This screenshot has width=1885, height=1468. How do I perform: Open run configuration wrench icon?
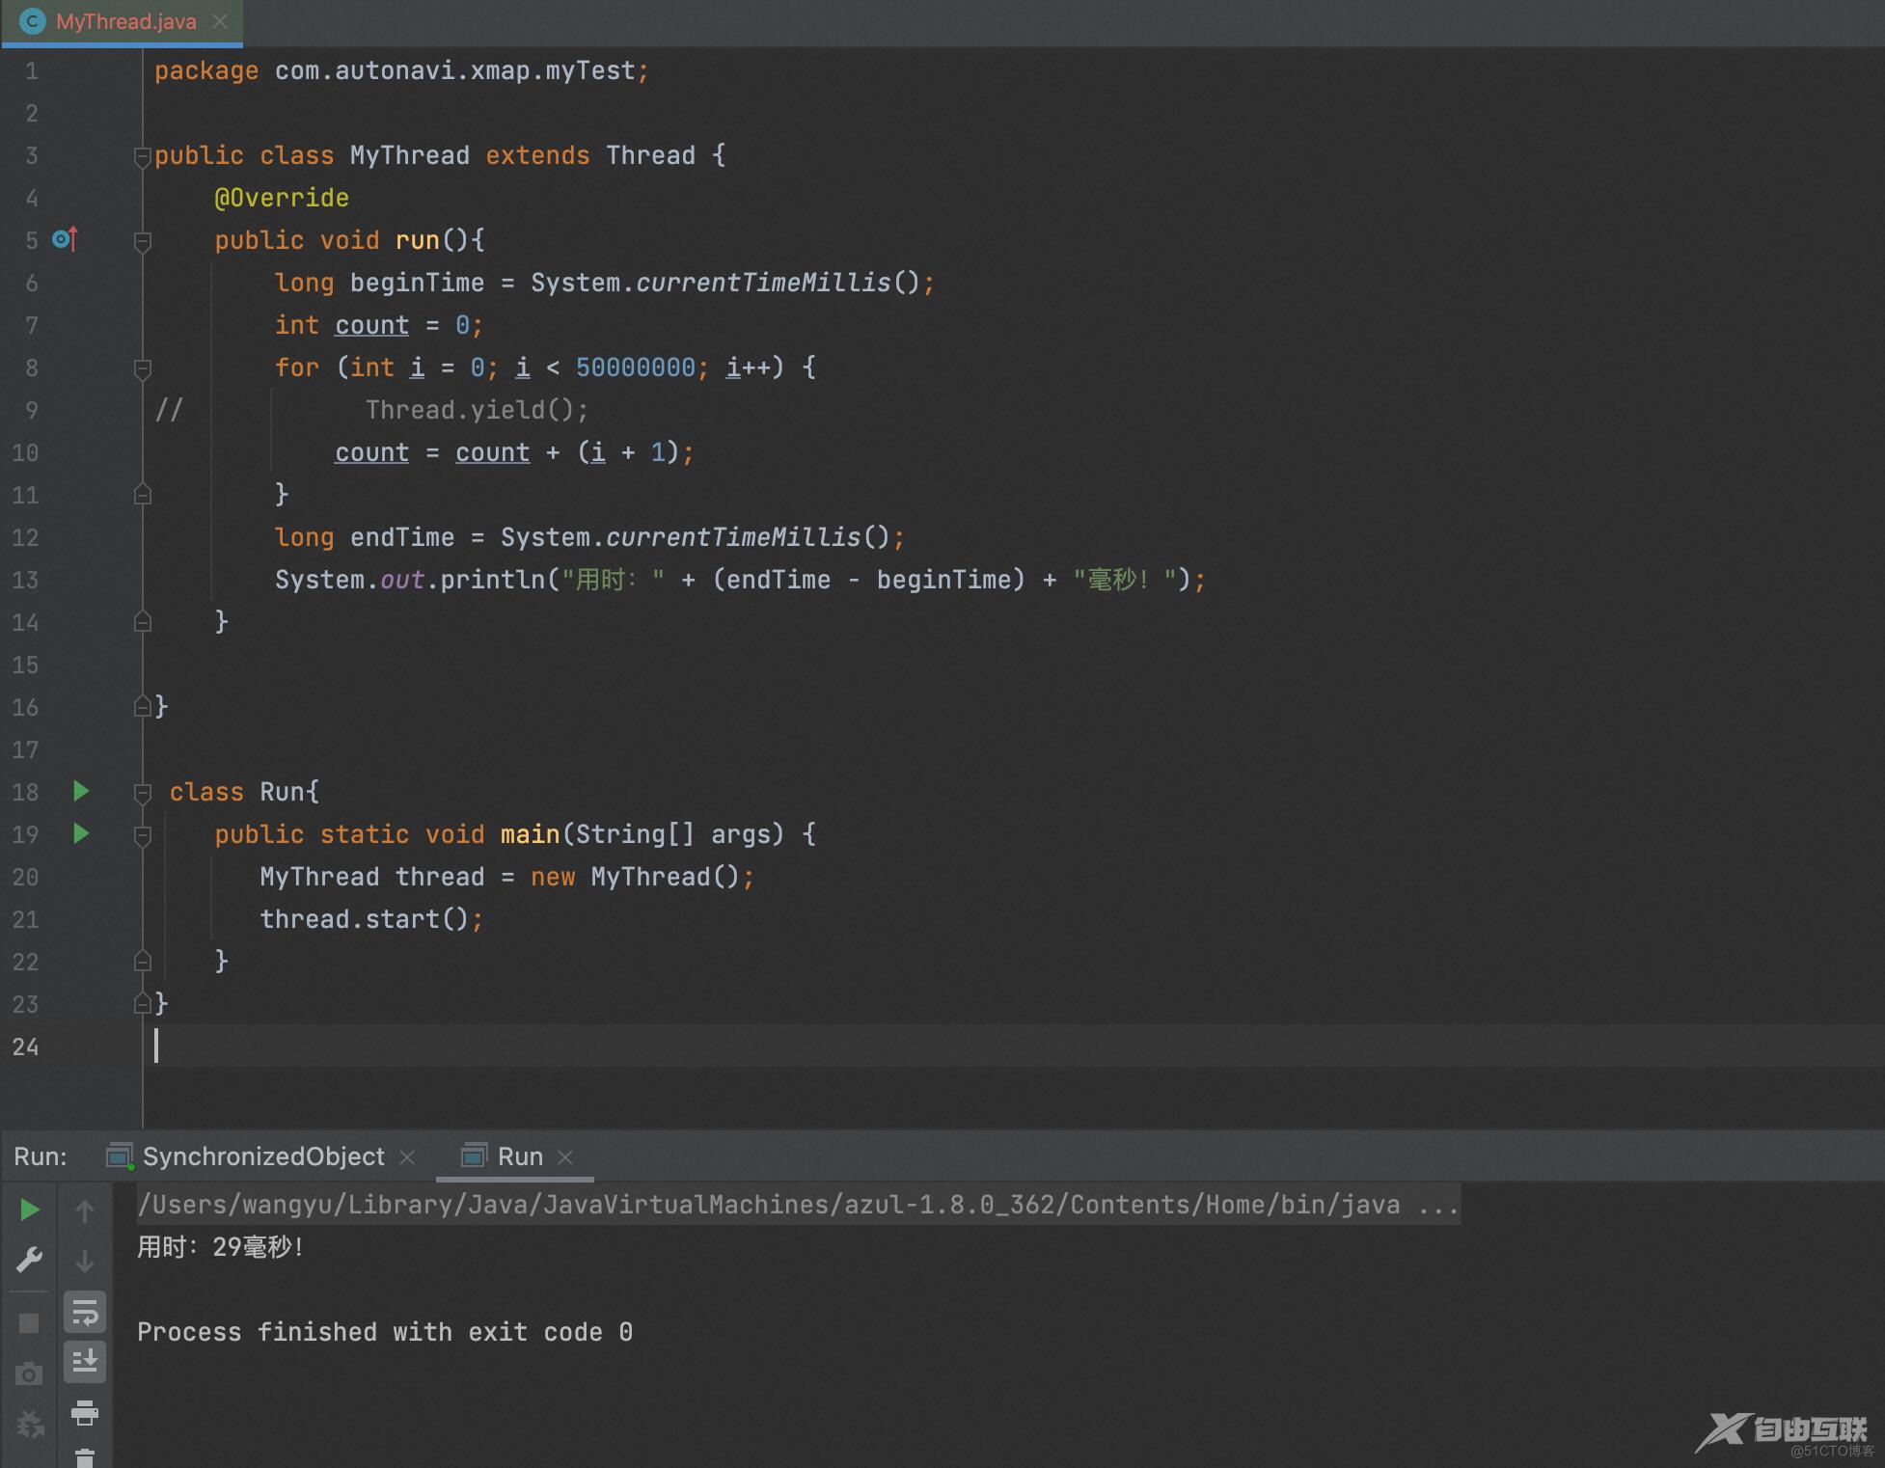[x=30, y=1260]
